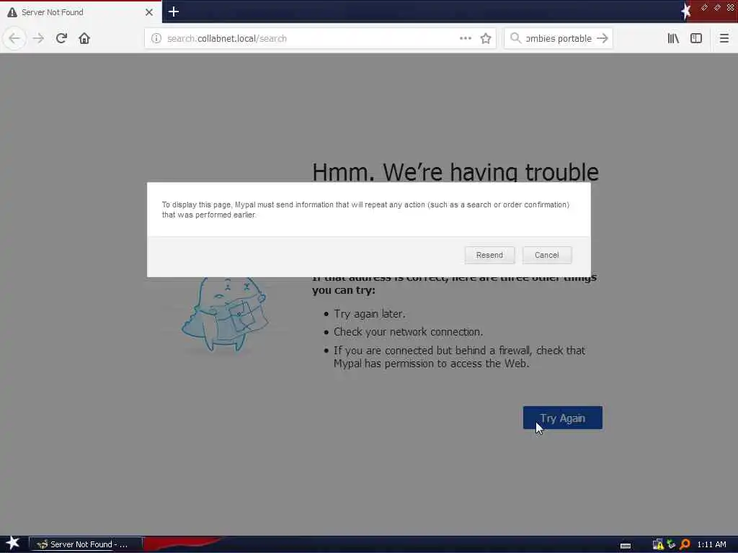The image size is (738, 553).
Task: Click the 1:11 AM clock
Action: pyautogui.click(x=711, y=544)
